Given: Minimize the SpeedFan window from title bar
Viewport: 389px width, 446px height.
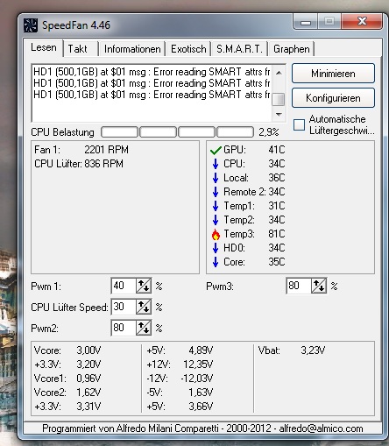Looking at the screenshot, I should pyautogui.click(x=306, y=22).
